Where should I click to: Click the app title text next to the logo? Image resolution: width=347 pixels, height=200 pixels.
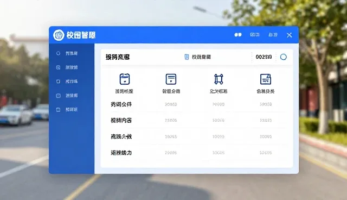pyautogui.click(x=81, y=35)
